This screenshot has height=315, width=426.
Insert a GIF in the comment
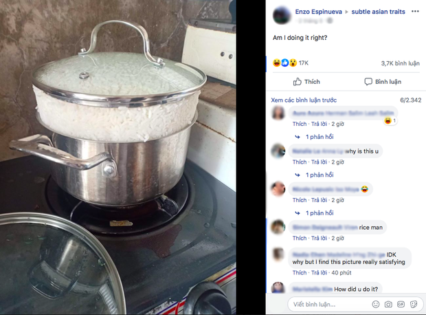(x=401, y=304)
